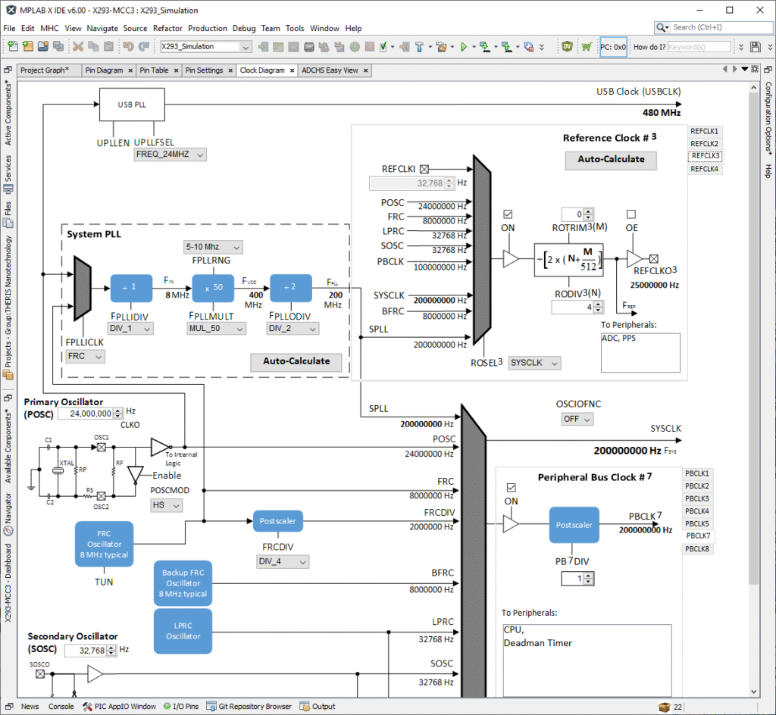Open the Navigator sidebar panel
Viewport: 776px width, 715px height.
[8, 514]
